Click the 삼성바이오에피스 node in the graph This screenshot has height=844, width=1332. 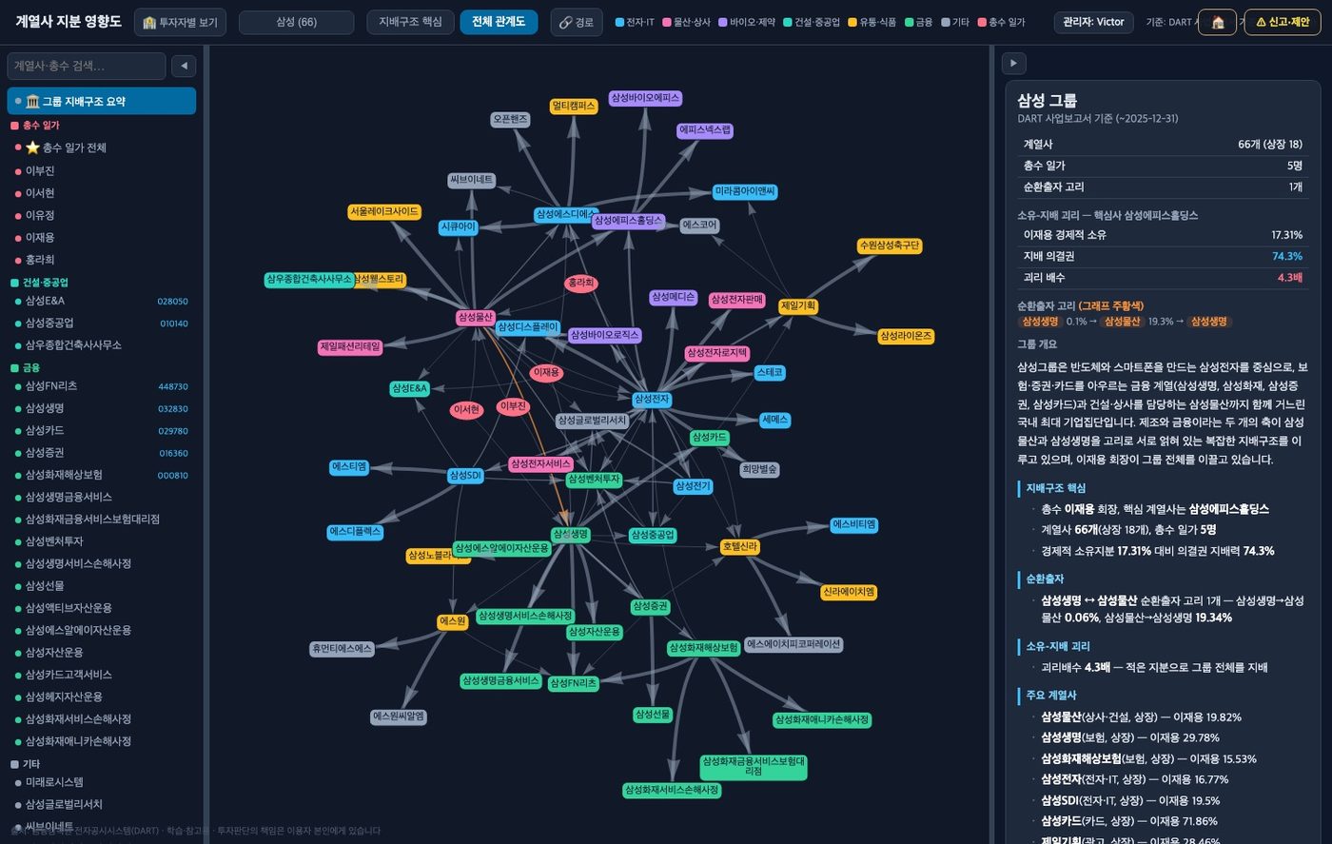[645, 98]
